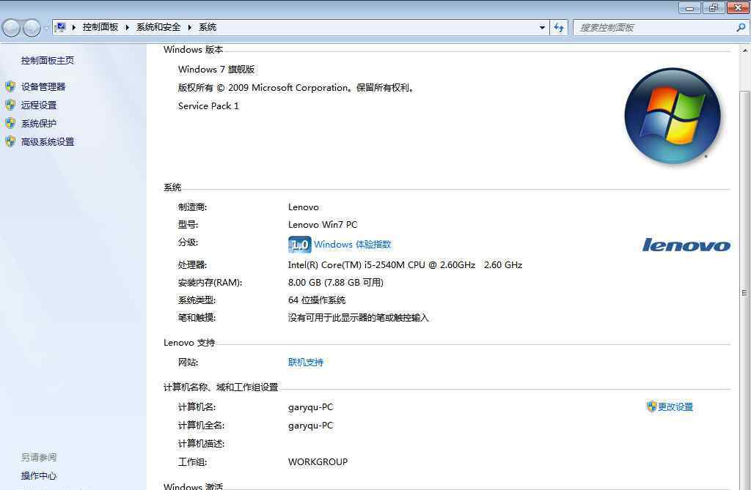Click the RAM value 8.00 GB (7.88 GB 可用)
The width and height of the screenshot is (751, 490).
(336, 282)
